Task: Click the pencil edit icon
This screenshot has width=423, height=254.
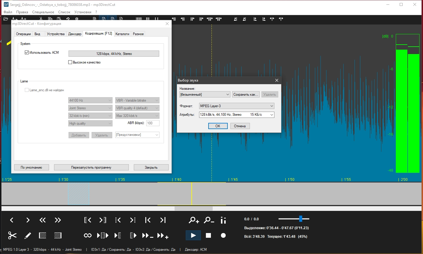Action: point(27,235)
